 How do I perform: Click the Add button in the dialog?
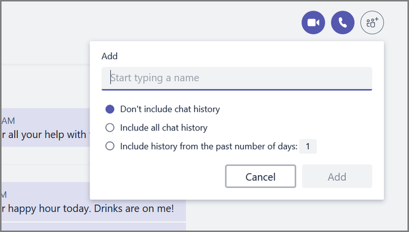(x=337, y=176)
